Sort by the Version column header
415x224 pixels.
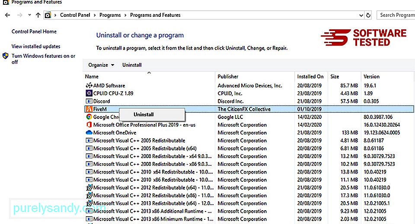click(x=371, y=77)
